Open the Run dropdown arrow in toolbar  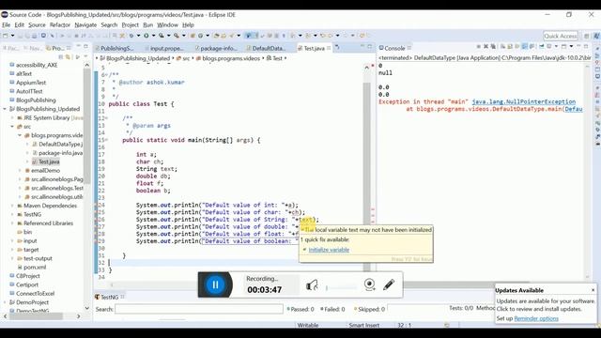click(x=153, y=36)
